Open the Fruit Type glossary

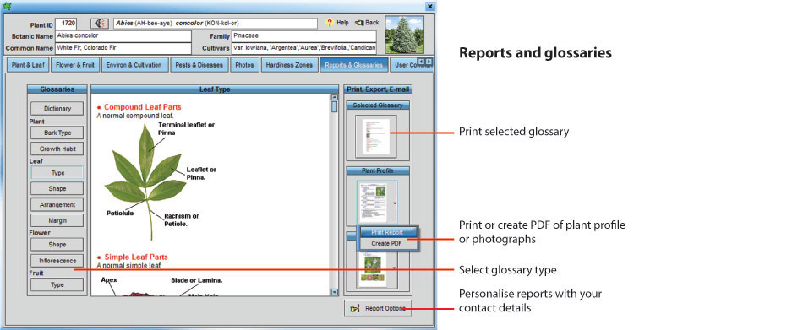click(x=57, y=284)
